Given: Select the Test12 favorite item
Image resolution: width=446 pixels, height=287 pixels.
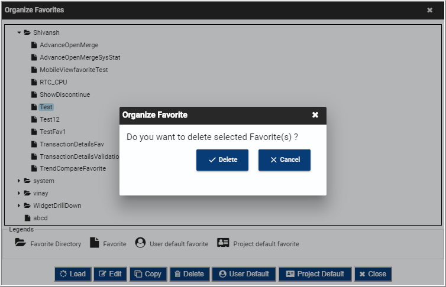Looking at the screenshot, I should click(50, 119).
